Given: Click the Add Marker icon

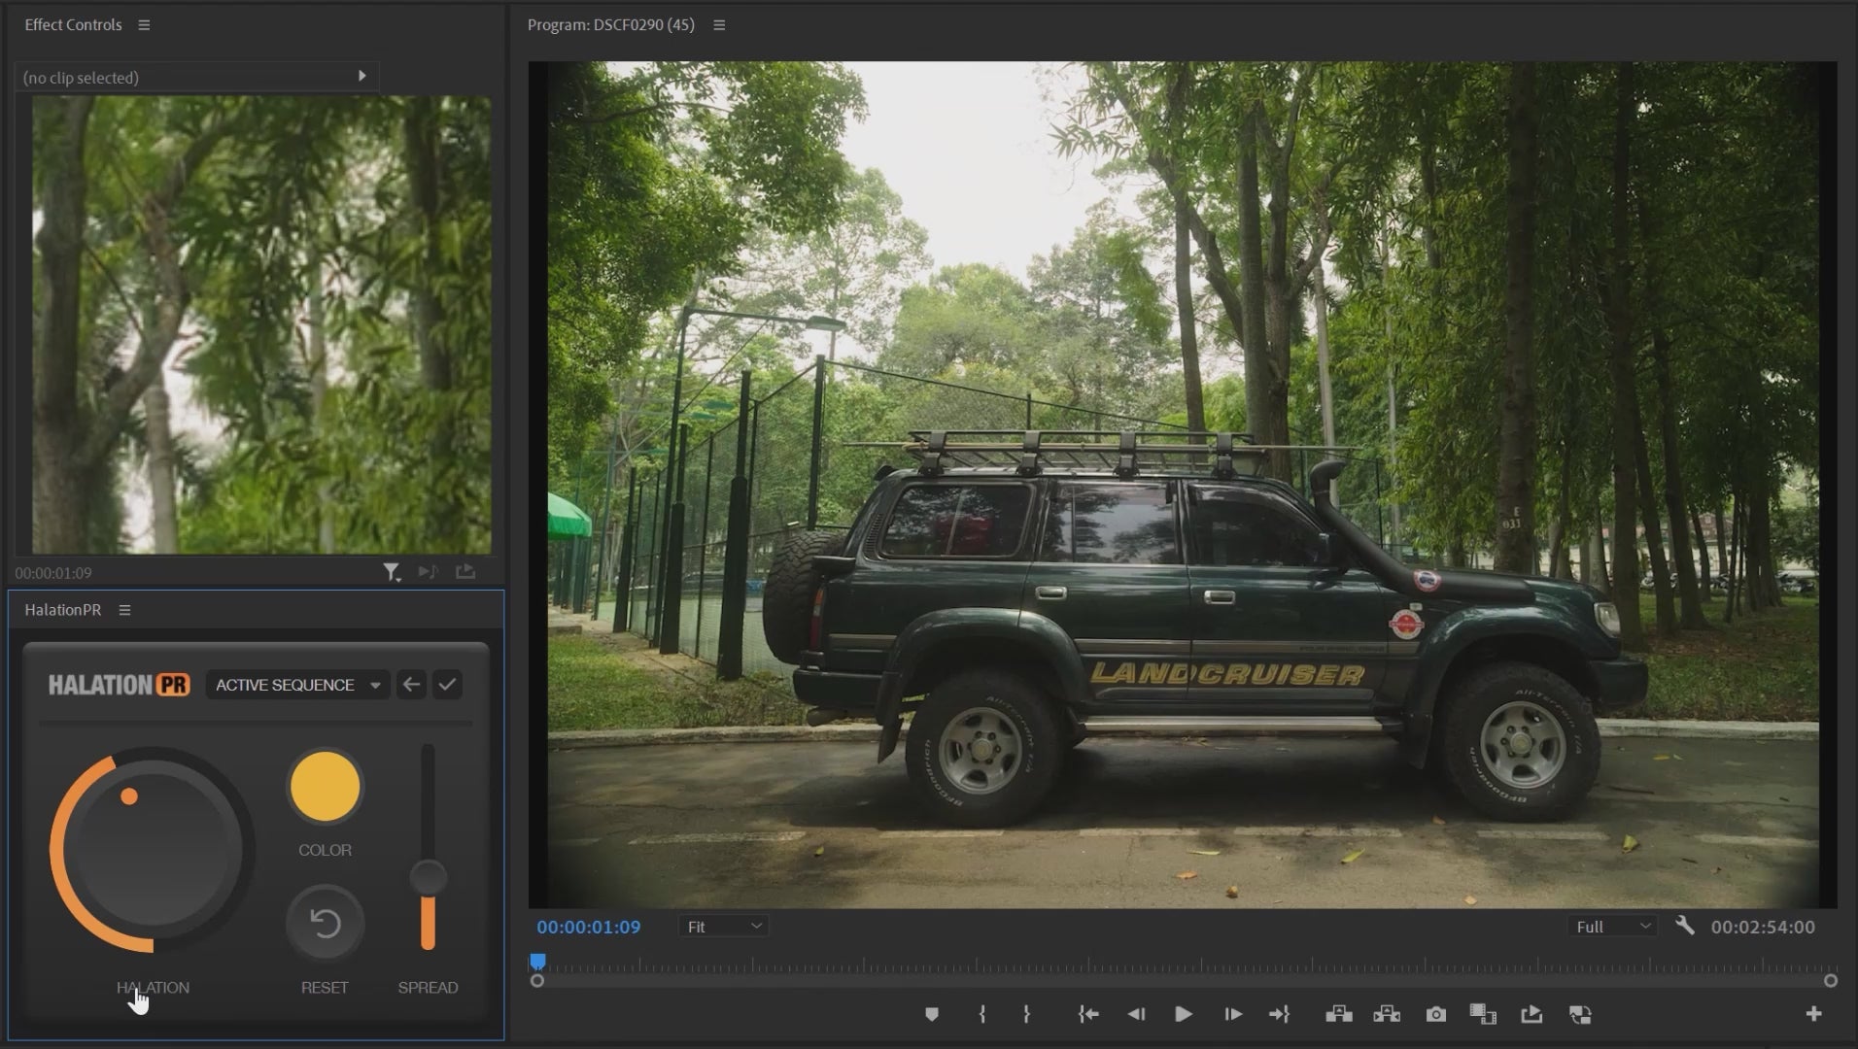Looking at the screenshot, I should click(931, 1014).
